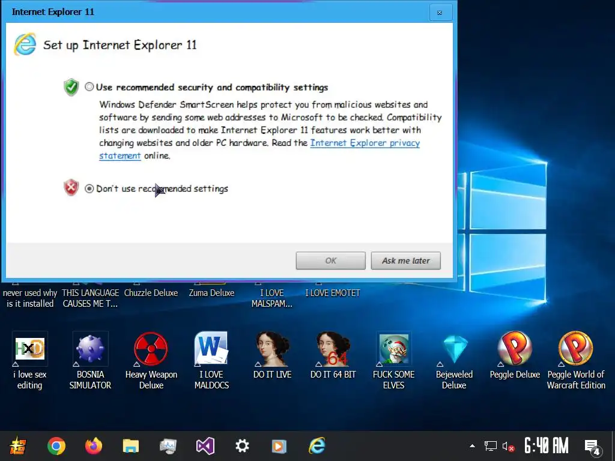The height and width of the screenshot is (461, 615).
Task: Click the OK button in the dialog
Action: pos(331,261)
